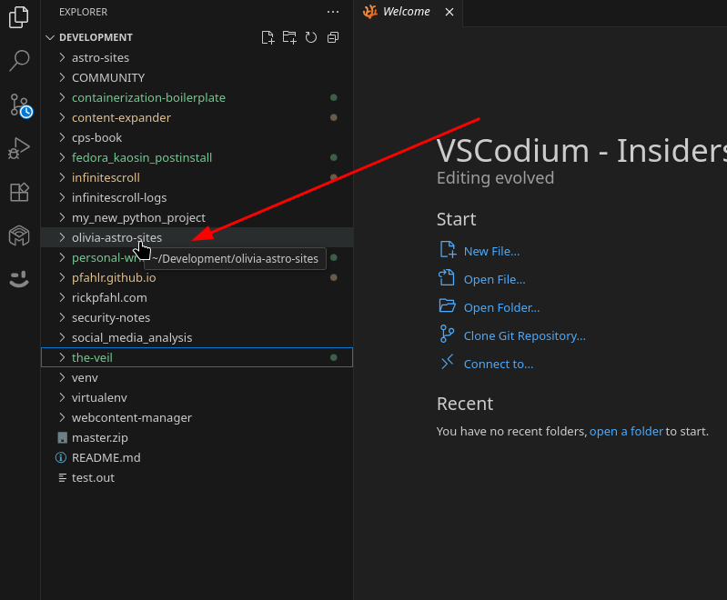Expand the fedora_kaosin_postinstall folder
This screenshot has width=727, height=600.
tap(197, 157)
